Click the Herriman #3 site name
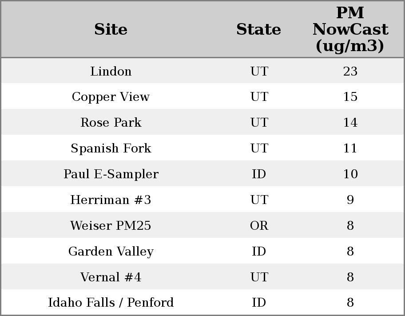405x316 pixels. click(111, 200)
